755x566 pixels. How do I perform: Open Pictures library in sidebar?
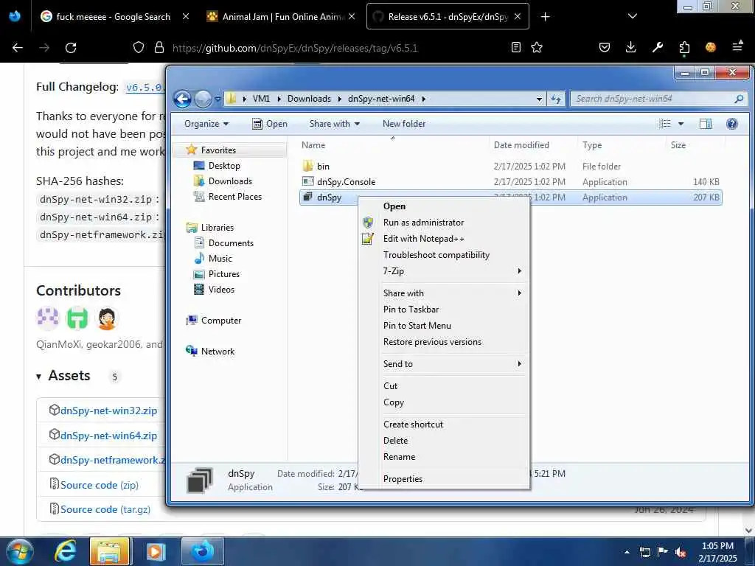pyautogui.click(x=224, y=274)
